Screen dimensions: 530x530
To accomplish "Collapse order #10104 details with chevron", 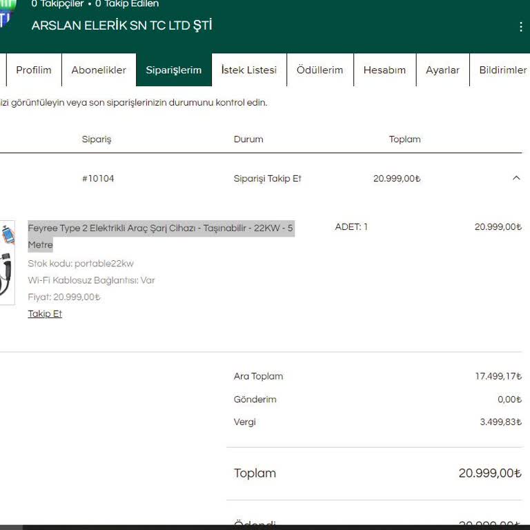I will [x=516, y=178].
